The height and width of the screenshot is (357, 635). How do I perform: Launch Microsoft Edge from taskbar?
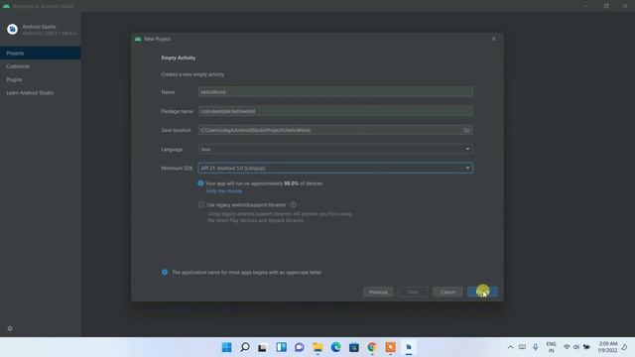tap(335, 347)
